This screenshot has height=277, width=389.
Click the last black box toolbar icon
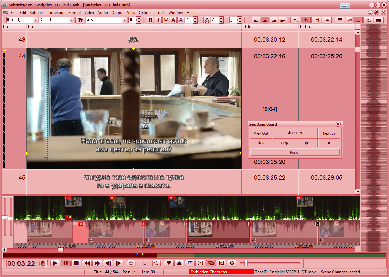tap(378, 20)
